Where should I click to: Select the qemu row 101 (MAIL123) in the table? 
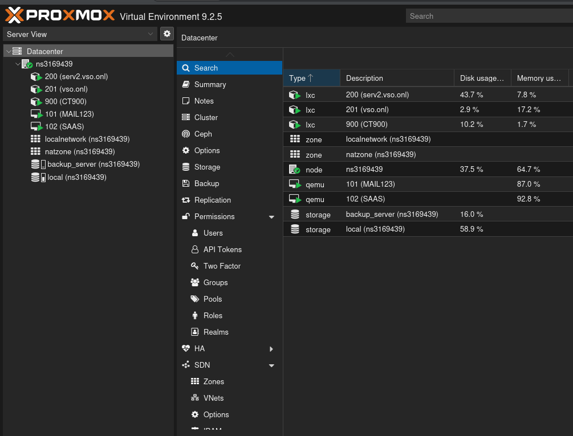click(428, 184)
